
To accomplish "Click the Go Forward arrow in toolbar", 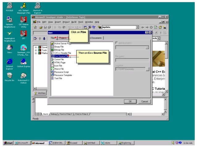I will pyautogui.click(x=147, y=27).
